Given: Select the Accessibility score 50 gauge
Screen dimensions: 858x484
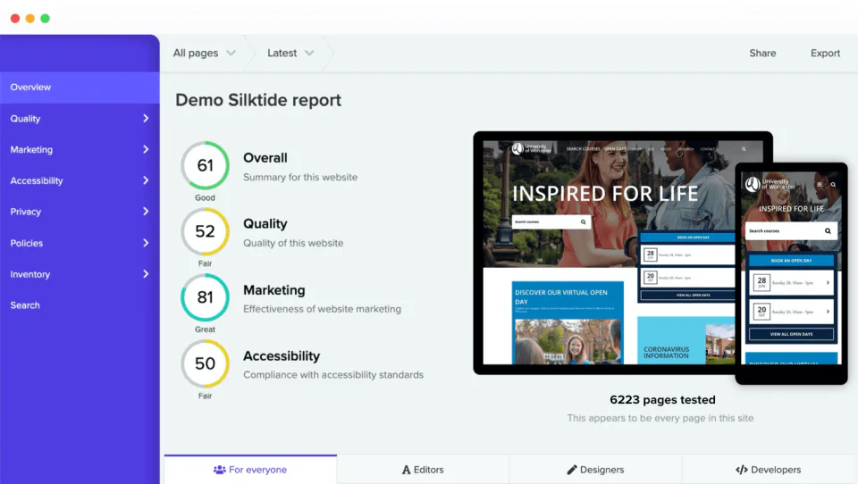Looking at the screenshot, I should (206, 363).
